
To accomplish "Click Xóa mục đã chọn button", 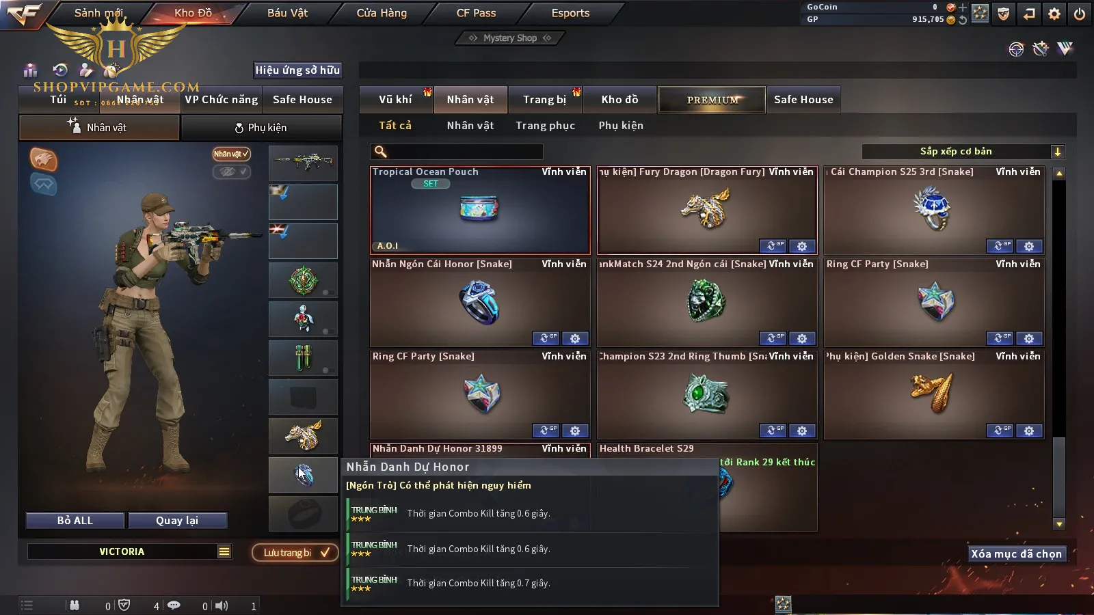I will pos(1017,554).
